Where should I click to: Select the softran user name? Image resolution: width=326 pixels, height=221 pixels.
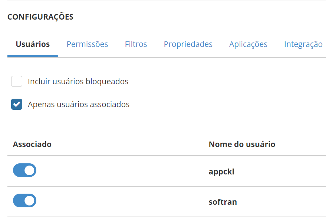(x=223, y=202)
